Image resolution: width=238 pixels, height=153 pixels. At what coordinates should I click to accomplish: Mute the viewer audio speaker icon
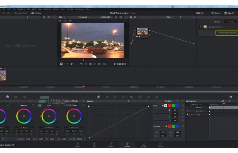72,64
